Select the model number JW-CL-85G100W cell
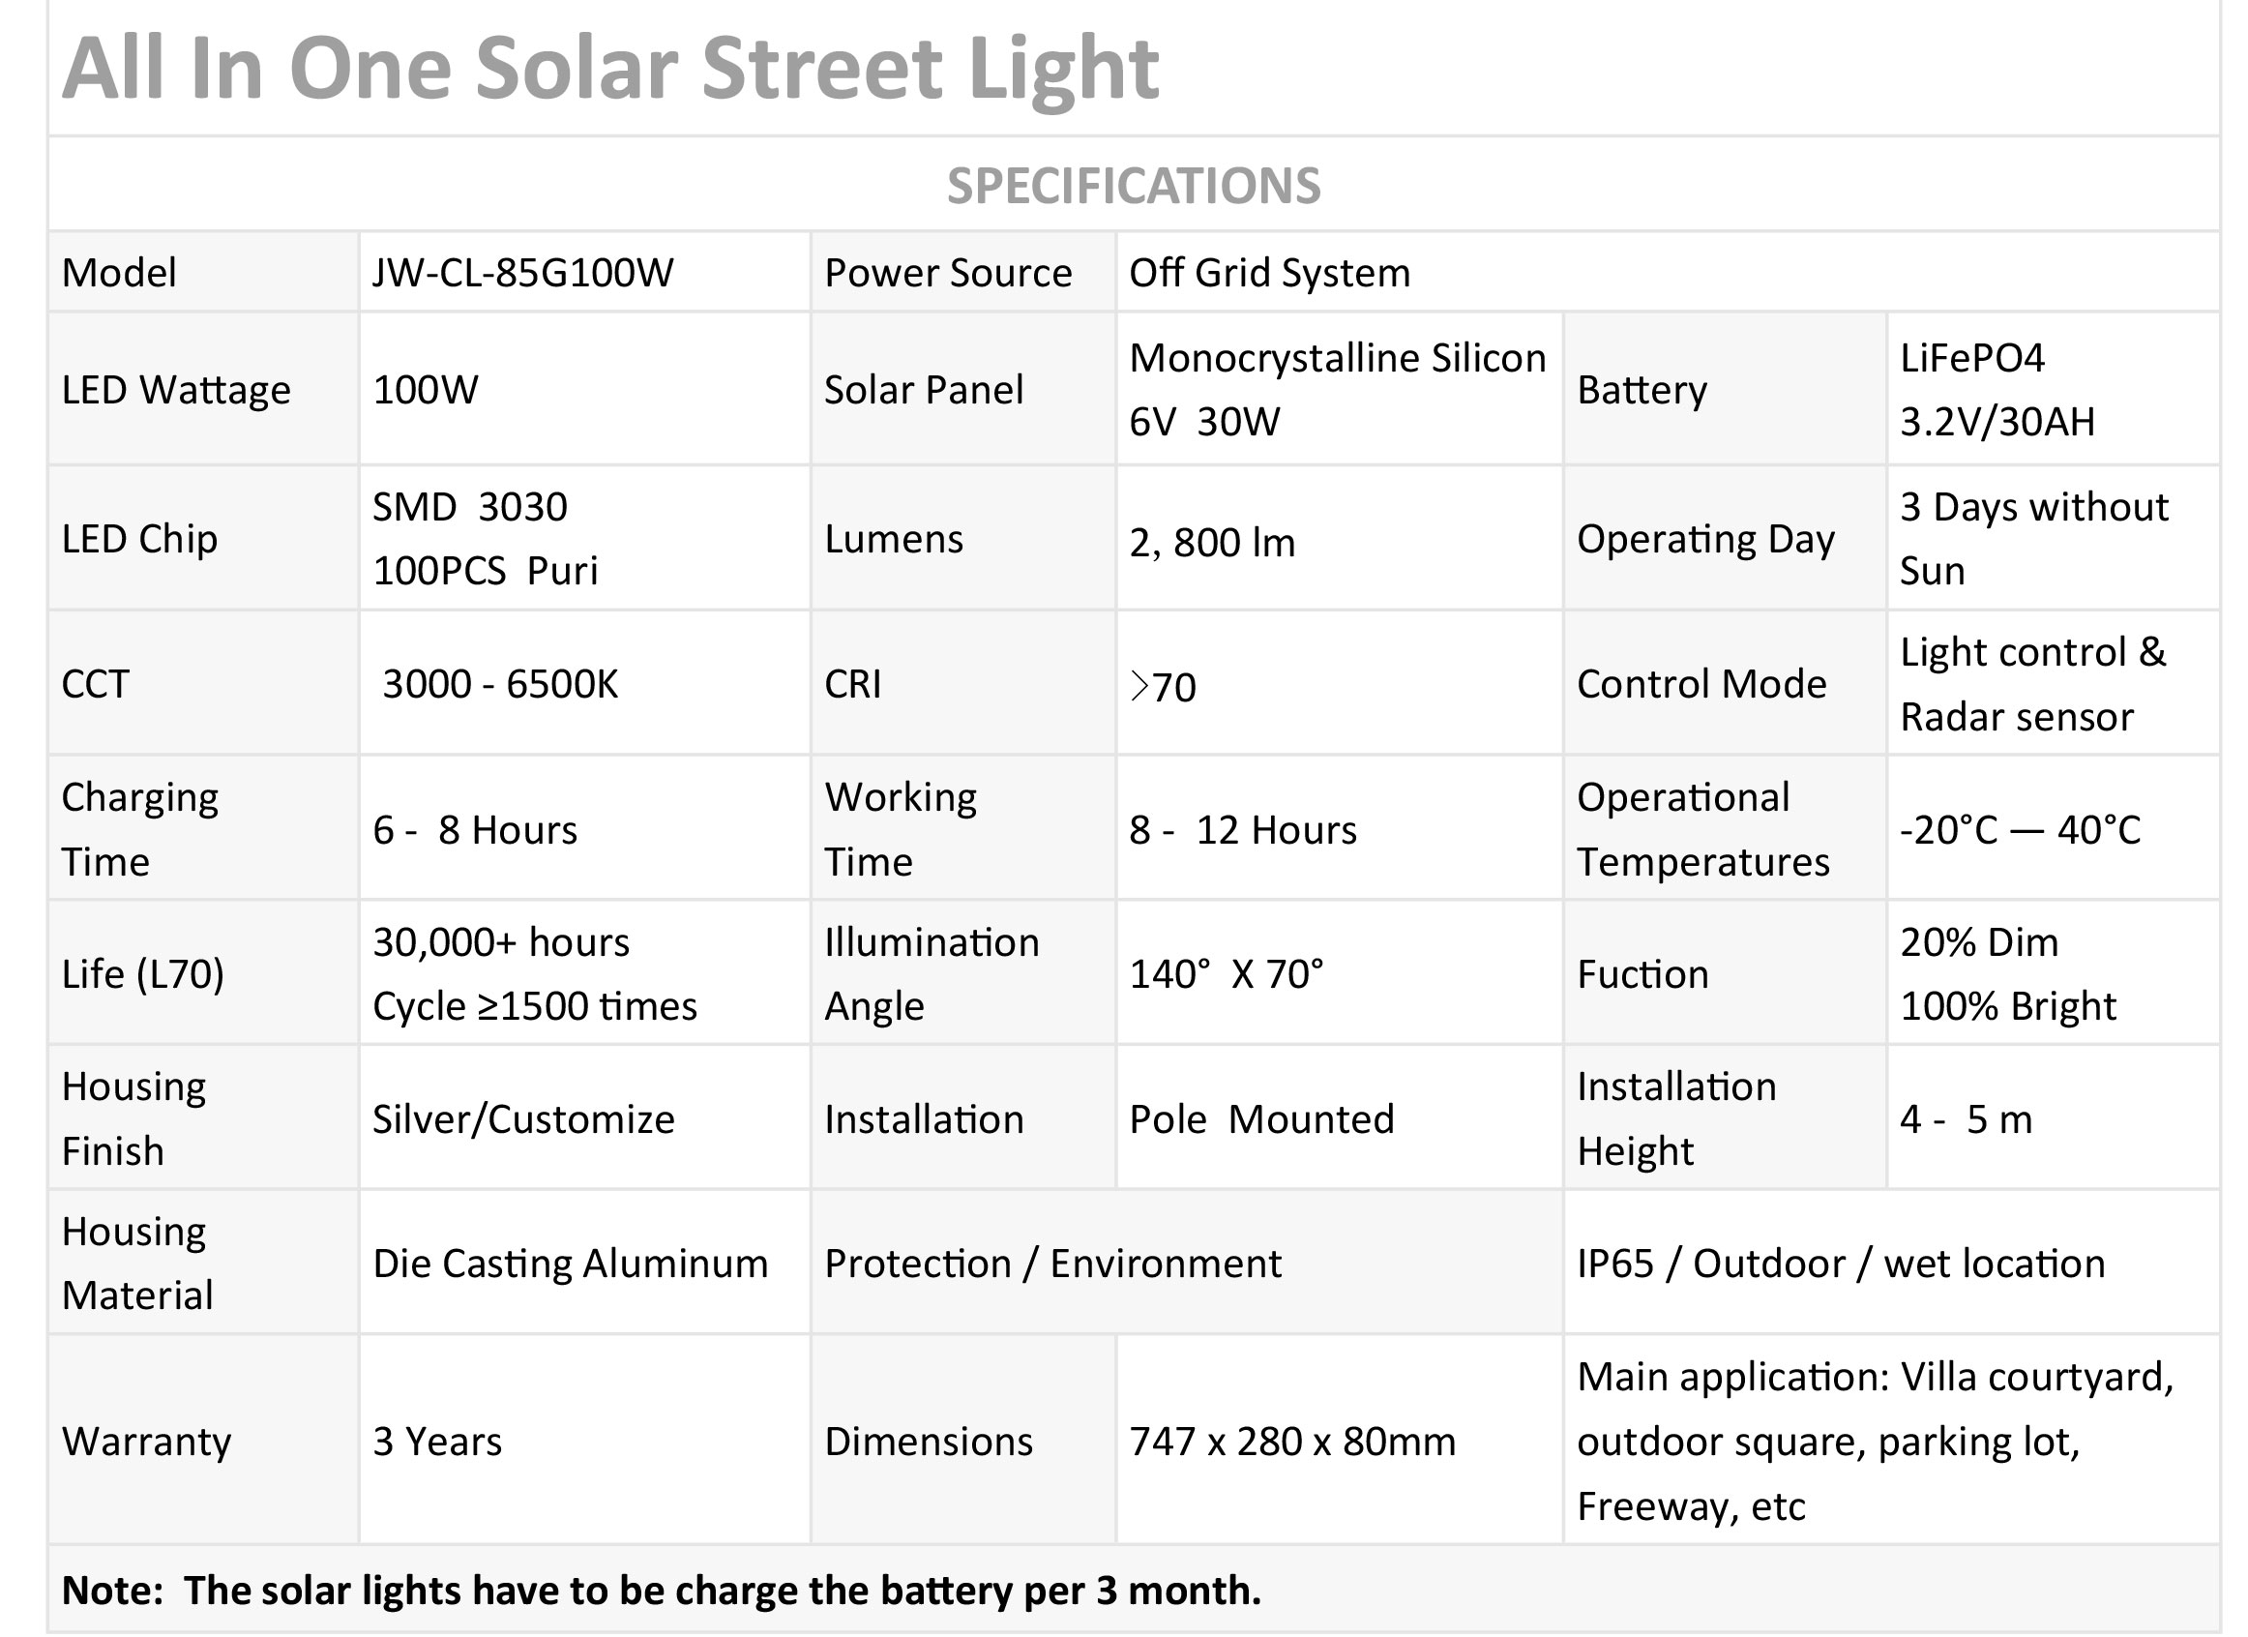The image size is (2248, 1637). 522,273
